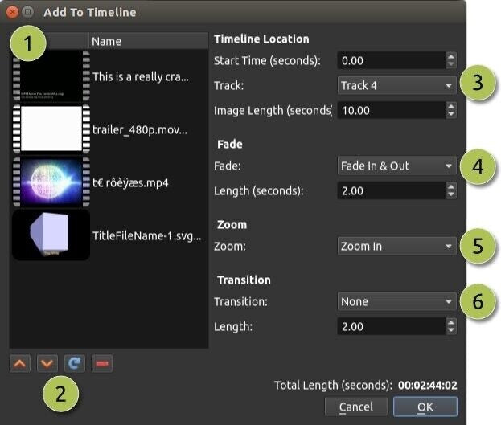The image size is (501, 425).
Task: Decrease Image Length with down stepper
Action: [451, 114]
